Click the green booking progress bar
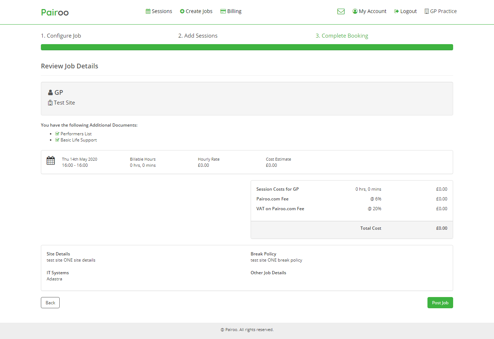Screen dimensions: 494x339 pos(247,47)
